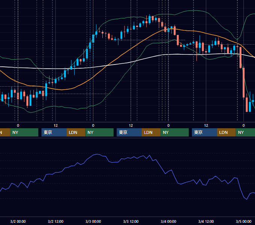This screenshot has height=225, width=255.
Task: Select the 東京 session block above 3/2 12:00
Action: click(54, 132)
